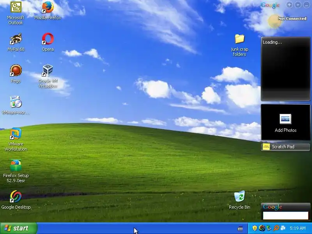Click the Start button
This screenshot has height=234, width=312.
[x=18, y=228]
